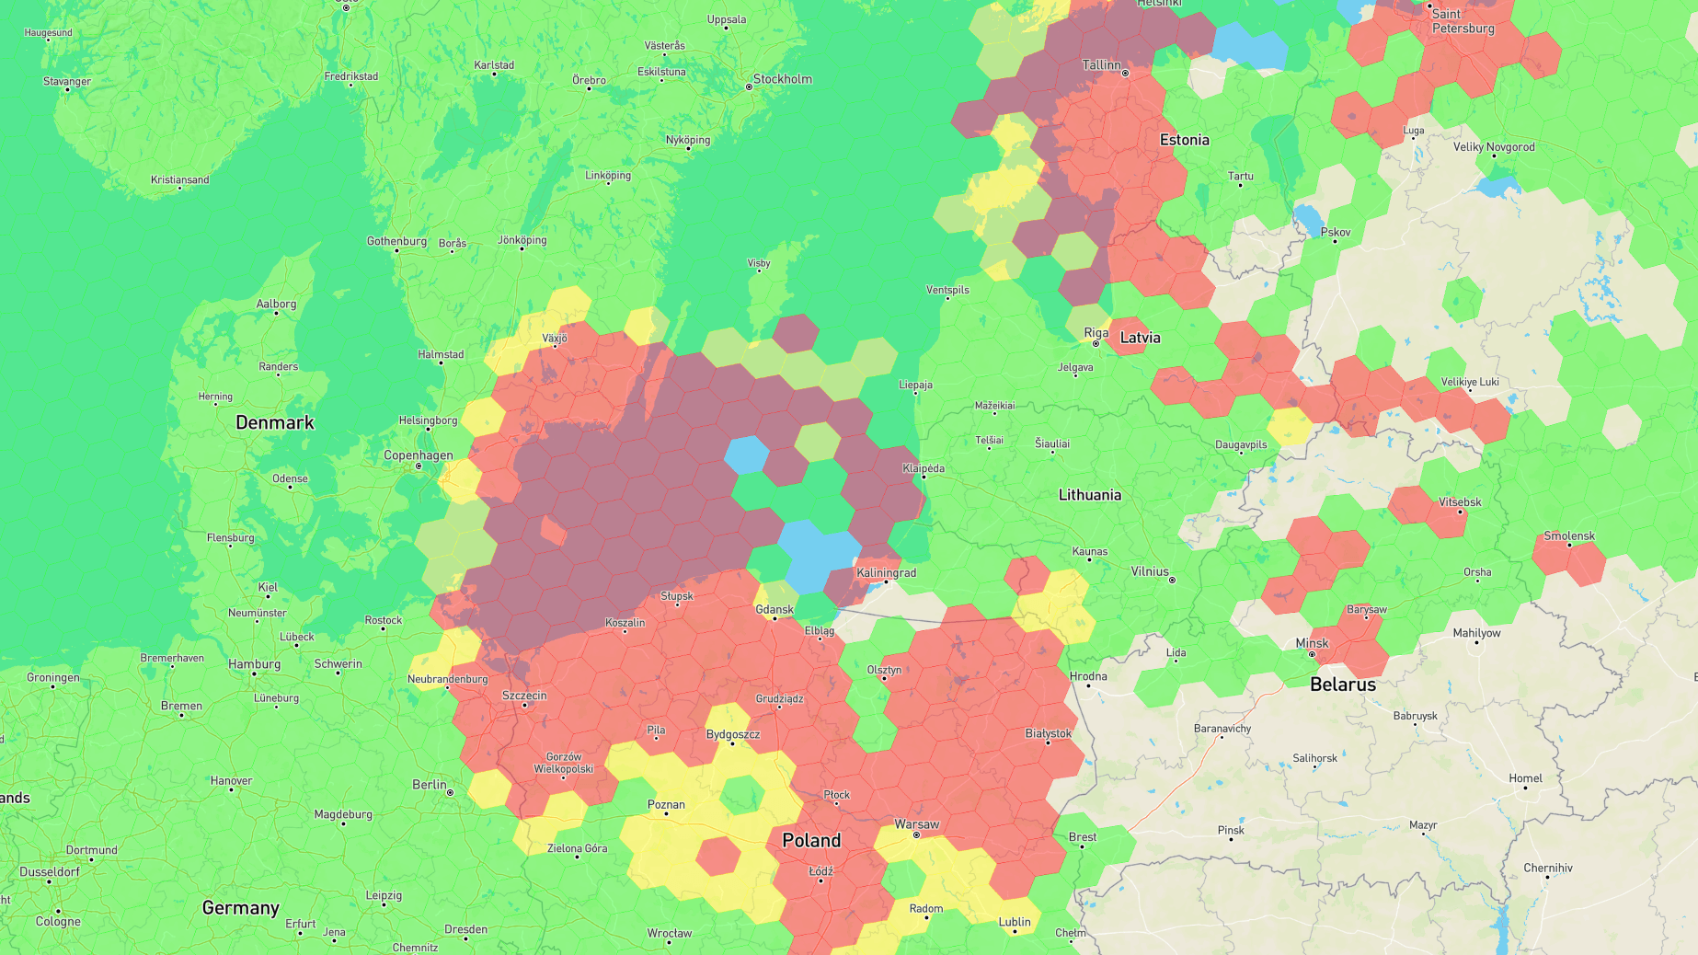
Task: Click the Dresden city label
Action: click(x=465, y=929)
